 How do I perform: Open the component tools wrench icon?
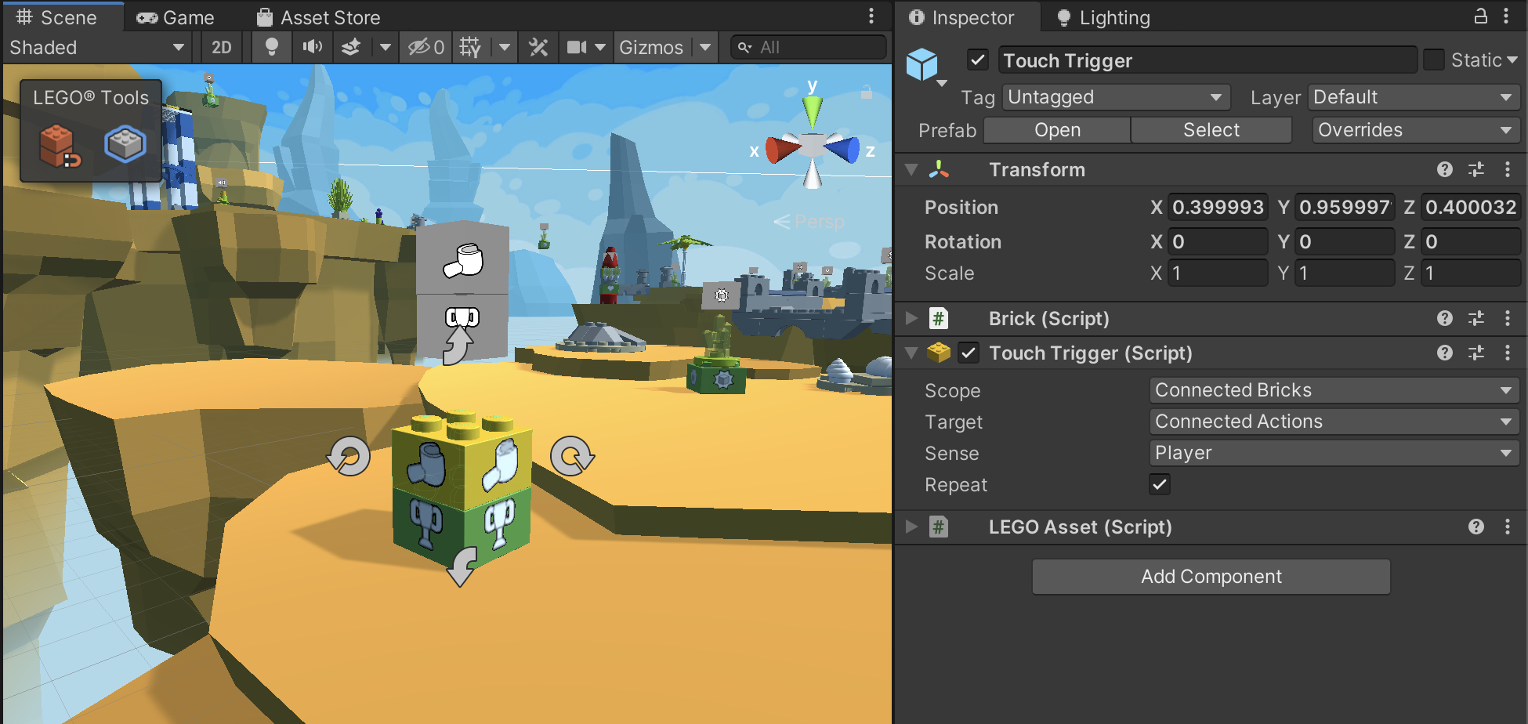(538, 48)
